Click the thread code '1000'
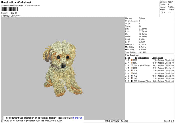 point(154,81)
